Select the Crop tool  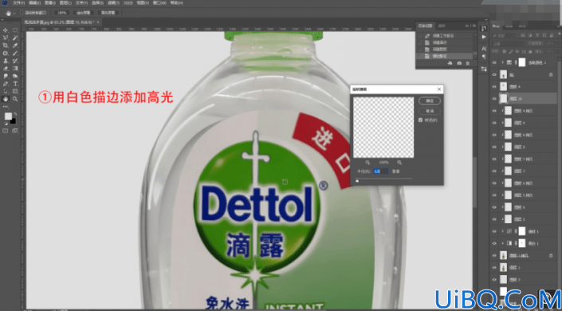click(x=6, y=45)
